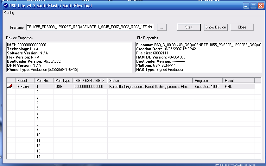Click the USB port type cell
Image resolution: width=266 pixels, height=166 pixels.
click(x=59, y=87)
